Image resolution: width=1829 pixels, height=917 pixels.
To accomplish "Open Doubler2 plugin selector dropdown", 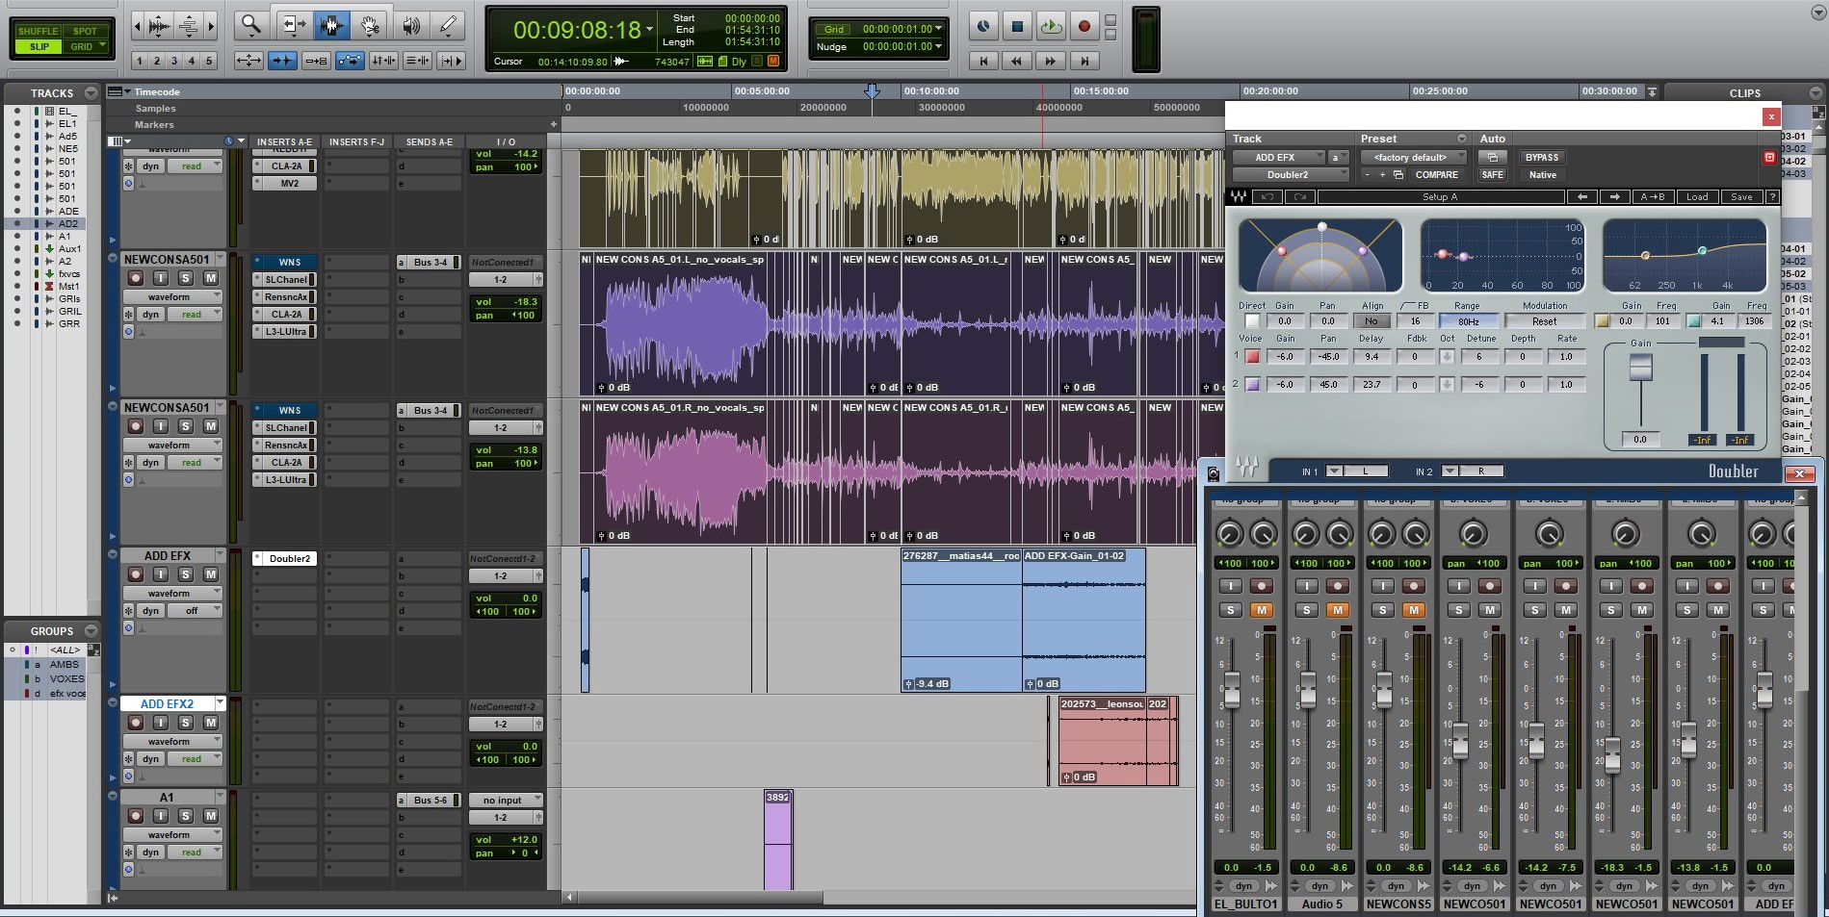I will pyautogui.click(x=1291, y=175).
